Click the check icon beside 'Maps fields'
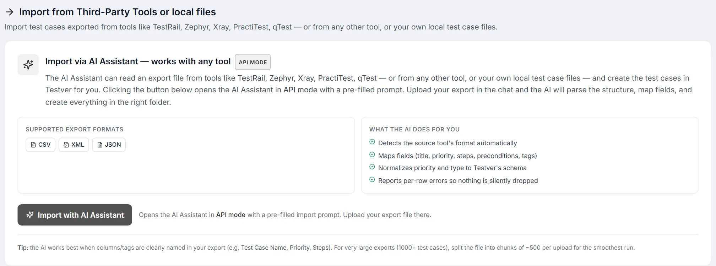716x266 pixels. (x=372, y=155)
